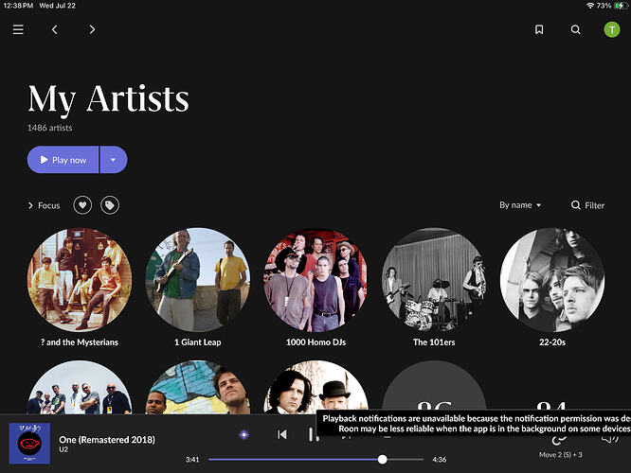Open the bookmarks icon

(x=539, y=29)
